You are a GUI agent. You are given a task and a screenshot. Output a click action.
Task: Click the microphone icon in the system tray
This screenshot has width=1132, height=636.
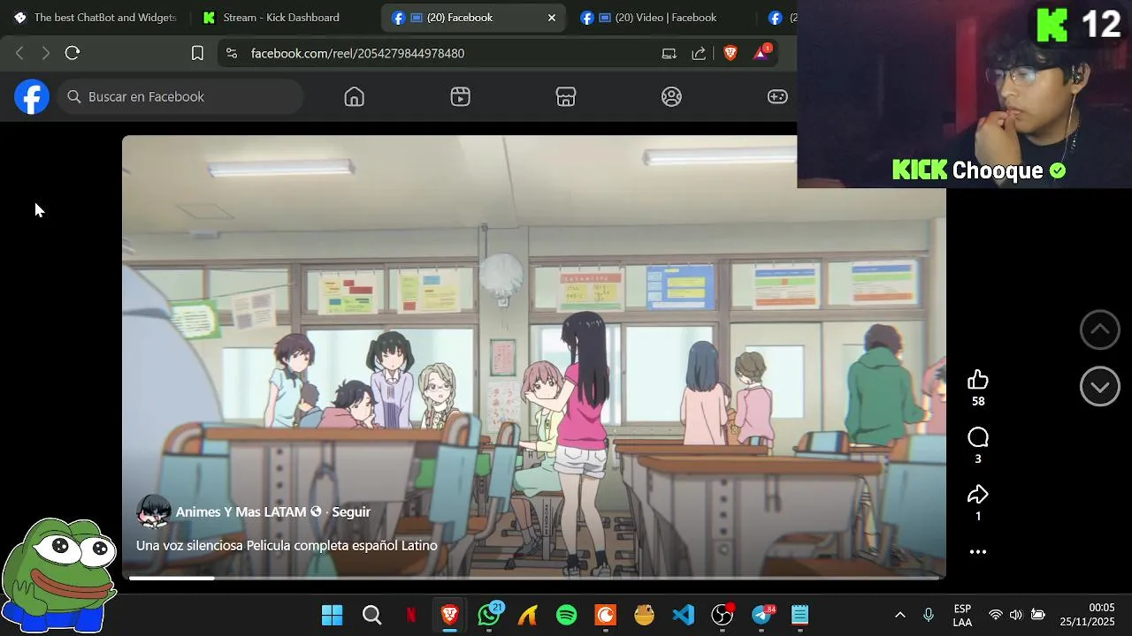click(929, 615)
